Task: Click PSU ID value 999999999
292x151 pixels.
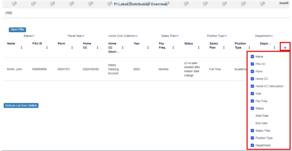Action: [39, 69]
